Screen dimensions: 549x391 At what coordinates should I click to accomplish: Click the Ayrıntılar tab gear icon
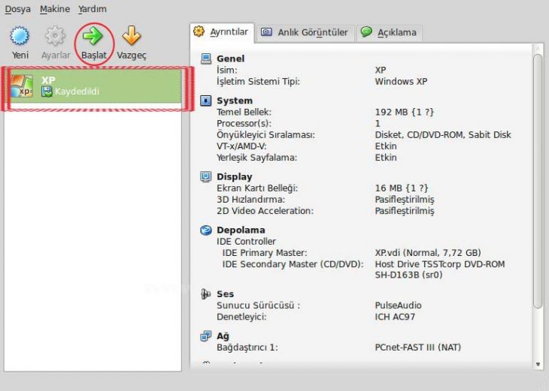point(199,32)
